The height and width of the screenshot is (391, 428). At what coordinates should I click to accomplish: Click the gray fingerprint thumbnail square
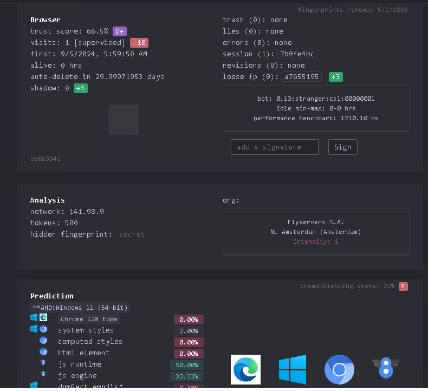click(124, 120)
